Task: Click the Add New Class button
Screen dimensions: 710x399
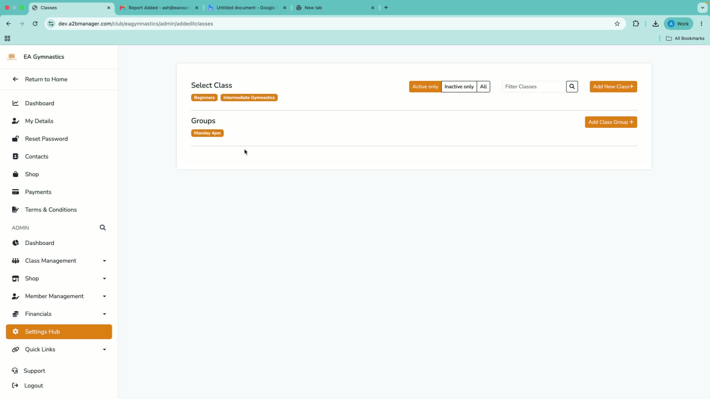Action: pyautogui.click(x=613, y=86)
